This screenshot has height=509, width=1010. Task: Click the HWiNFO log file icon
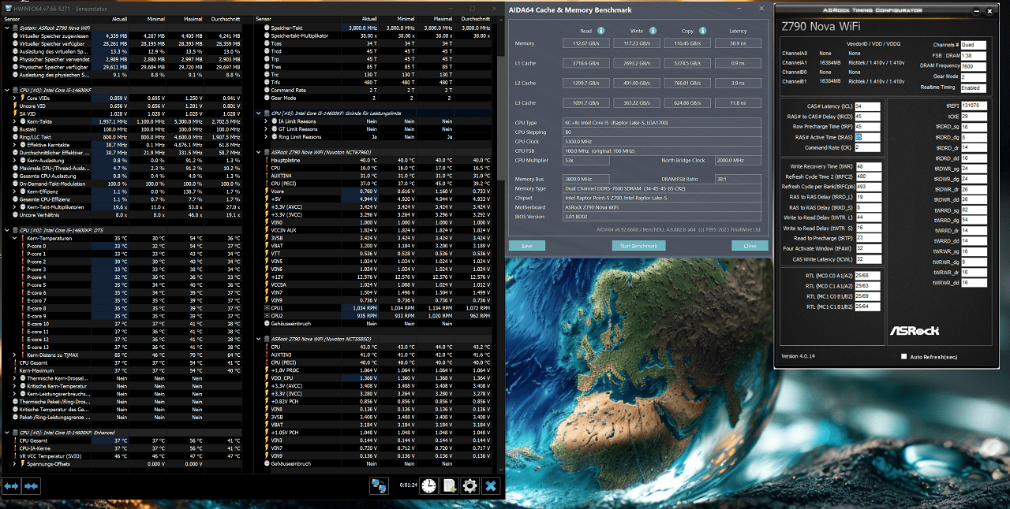[450, 486]
